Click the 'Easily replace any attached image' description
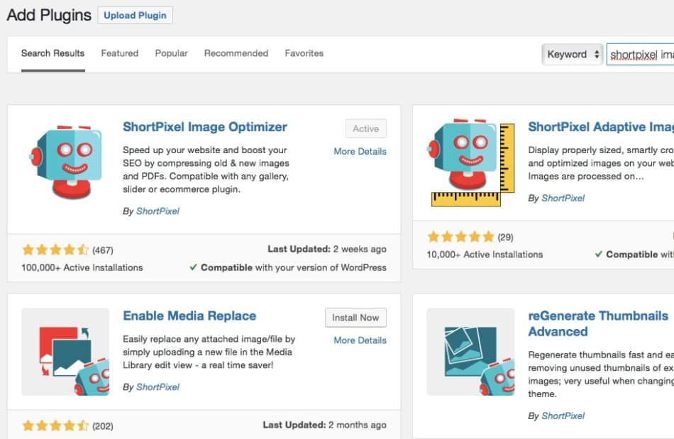The image size is (674, 439). (x=209, y=352)
